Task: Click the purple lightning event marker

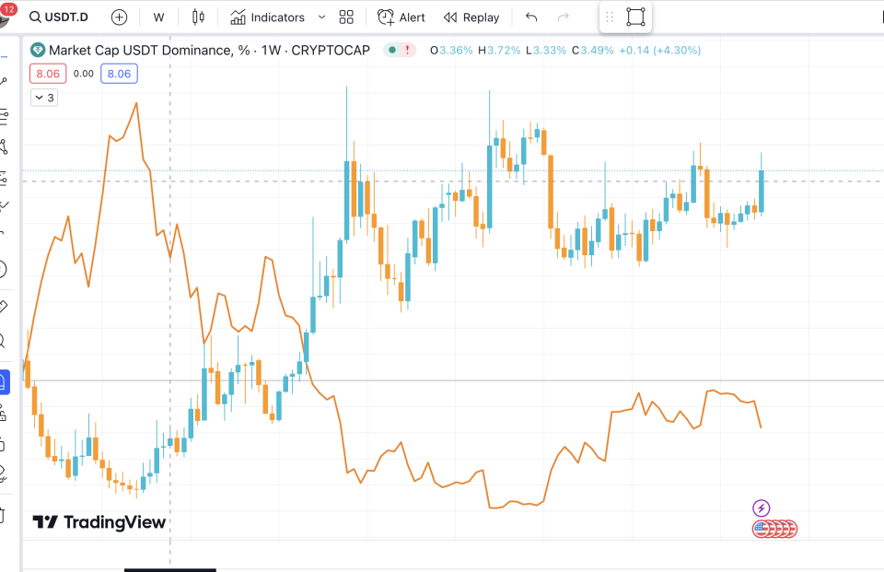Action: click(x=761, y=508)
